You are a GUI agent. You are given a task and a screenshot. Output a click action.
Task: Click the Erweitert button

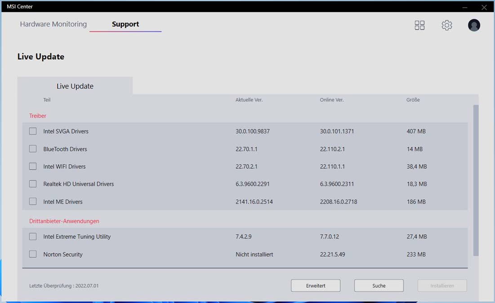316,285
